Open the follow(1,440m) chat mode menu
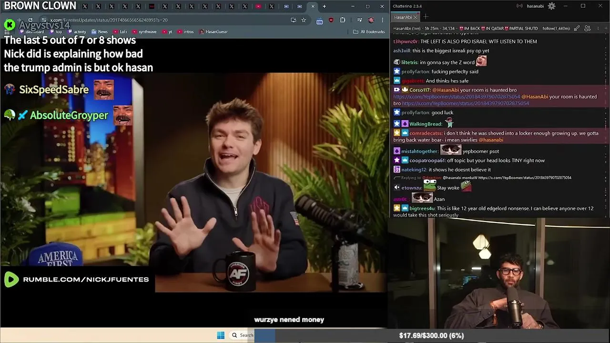The width and height of the screenshot is (610, 343). pos(556,29)
